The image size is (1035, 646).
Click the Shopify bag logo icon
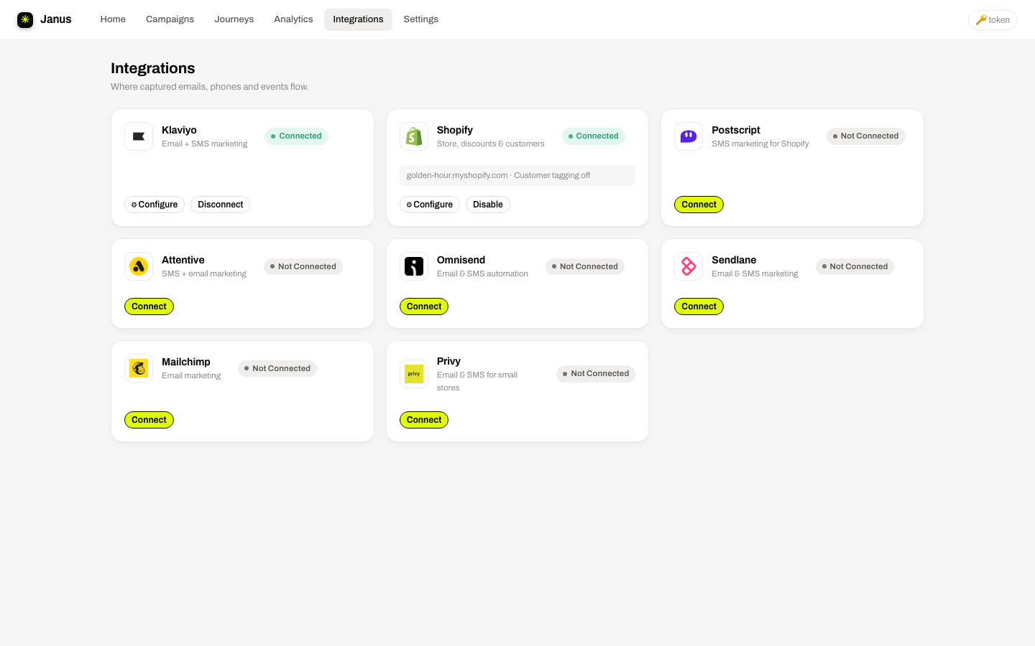[414, 136]
